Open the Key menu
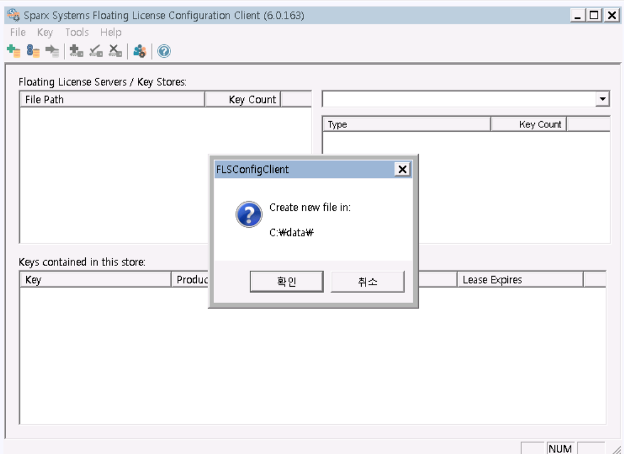This screenshot has height=454, width=624. tap(45, 32)
